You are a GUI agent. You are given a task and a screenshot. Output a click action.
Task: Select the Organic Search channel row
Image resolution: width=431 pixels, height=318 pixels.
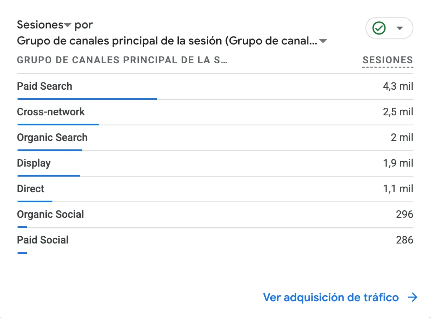[x=215, y=138]
